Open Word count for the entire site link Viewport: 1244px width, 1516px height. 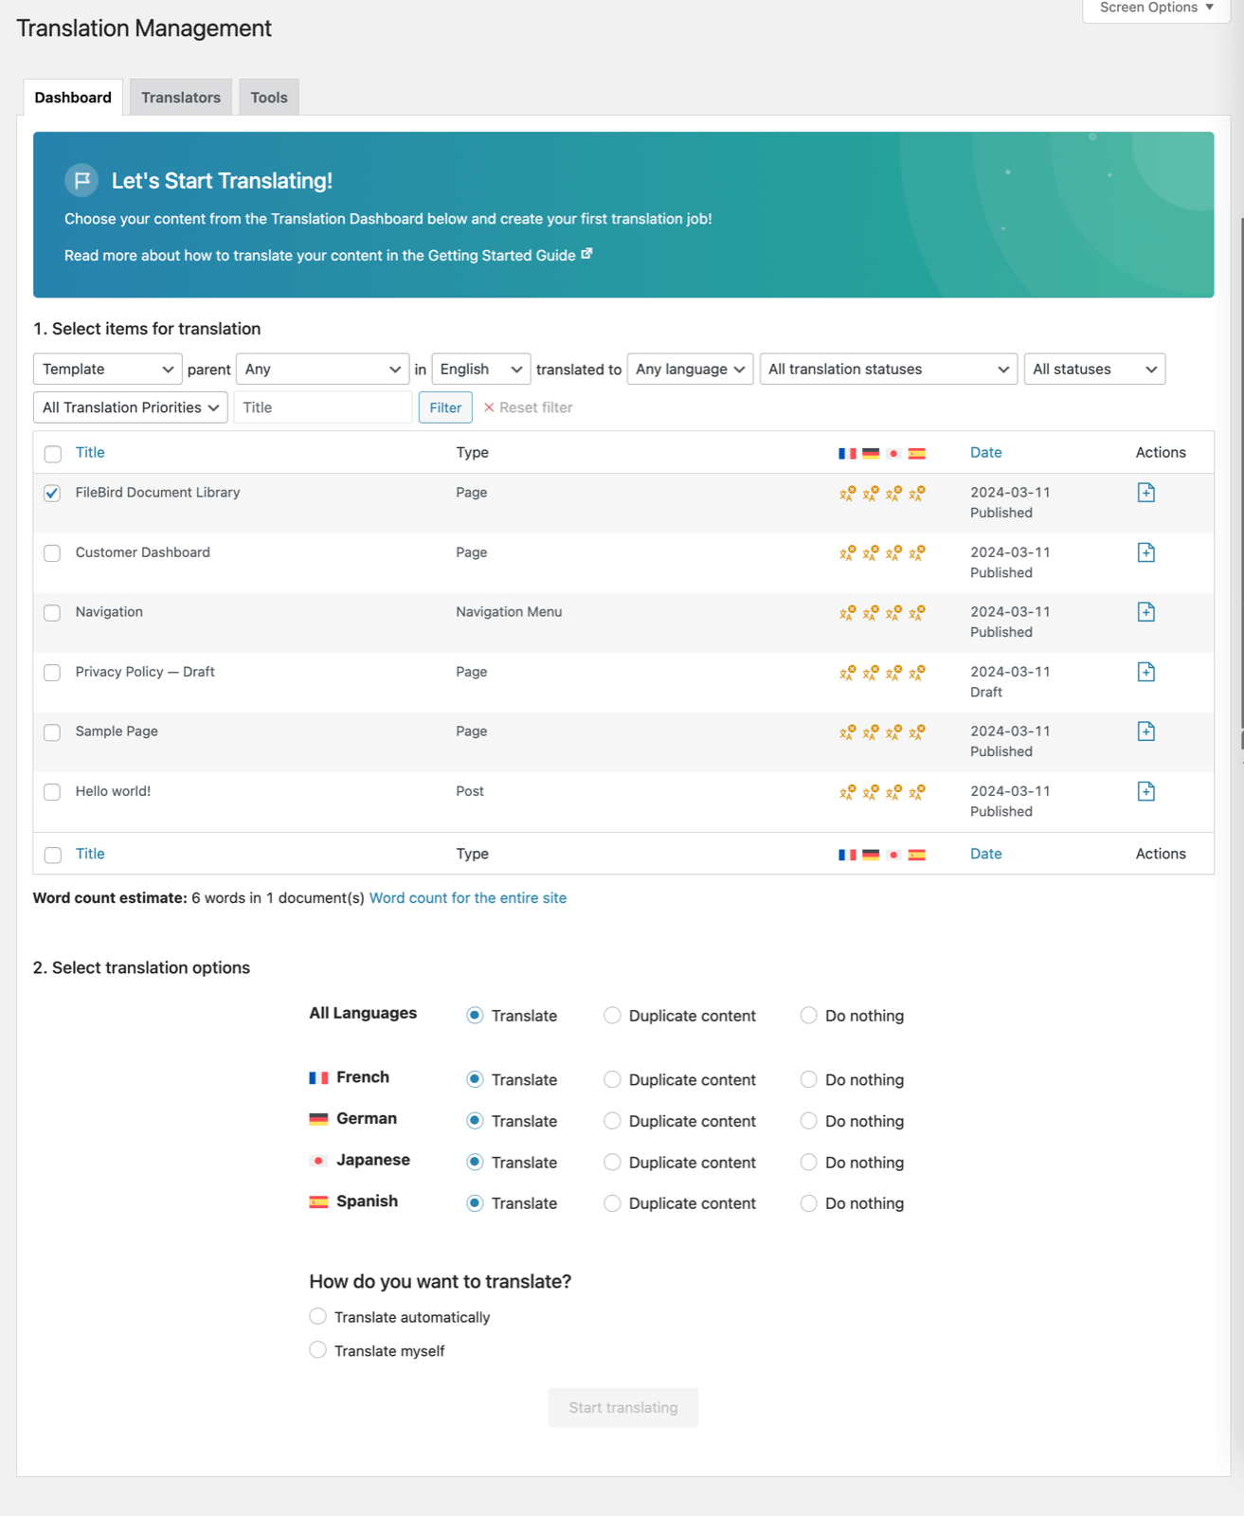[468, 898]
